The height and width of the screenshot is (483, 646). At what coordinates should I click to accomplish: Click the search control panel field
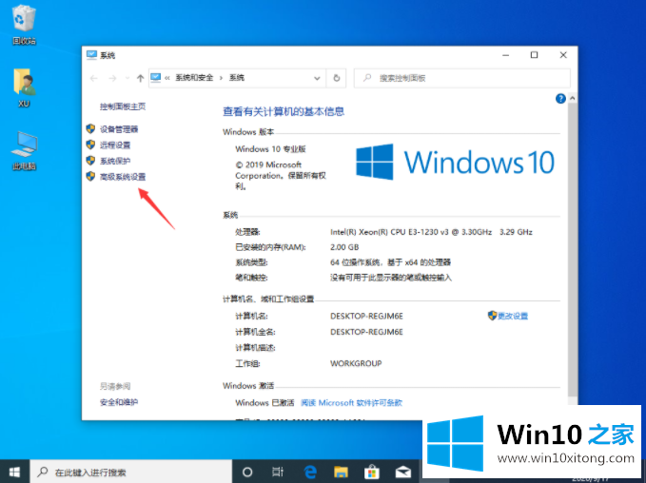461,78
